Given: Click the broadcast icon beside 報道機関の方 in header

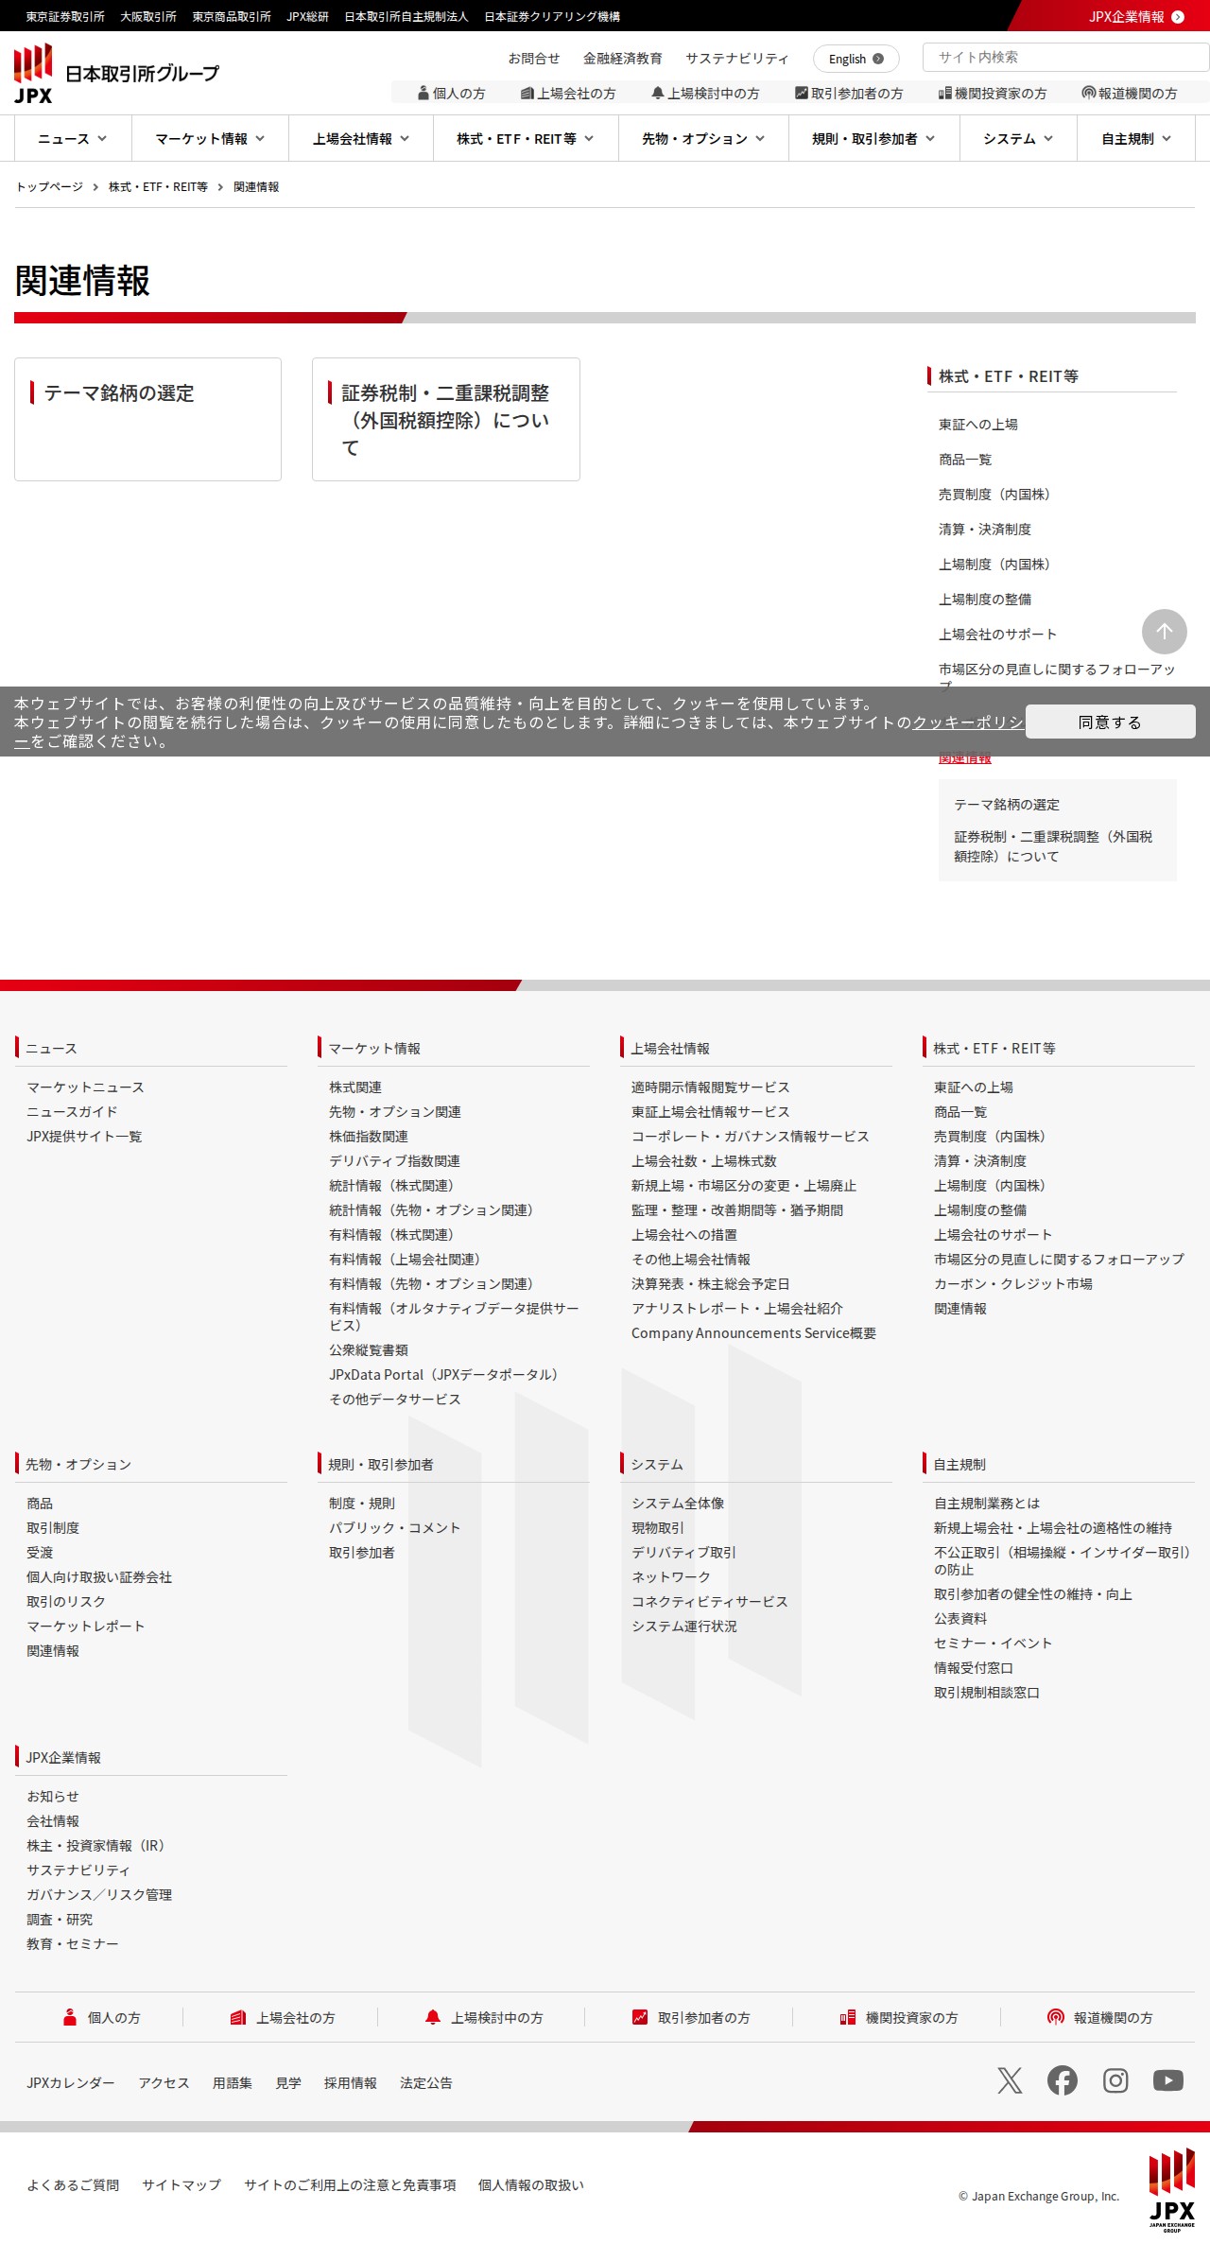Looking at the screenshot, I should pyautogui.click(x=1089, y=93).
